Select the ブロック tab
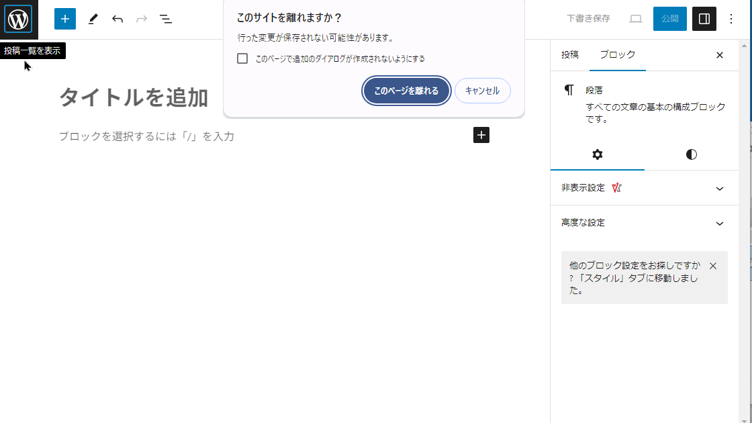This screenshot has width=752, height=423. (x=617, y=55)
